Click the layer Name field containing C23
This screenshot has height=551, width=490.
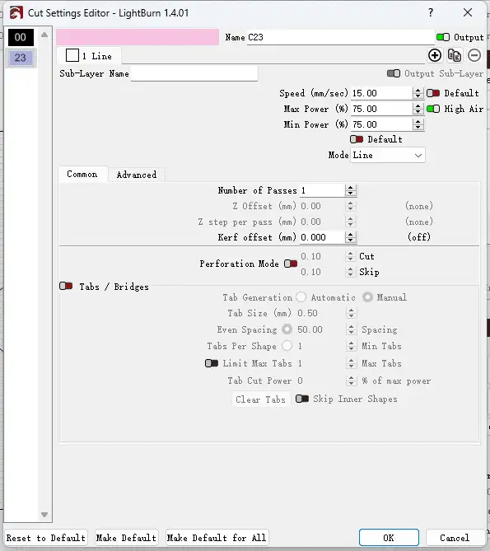pyautogui.click(x=340, y=37)
